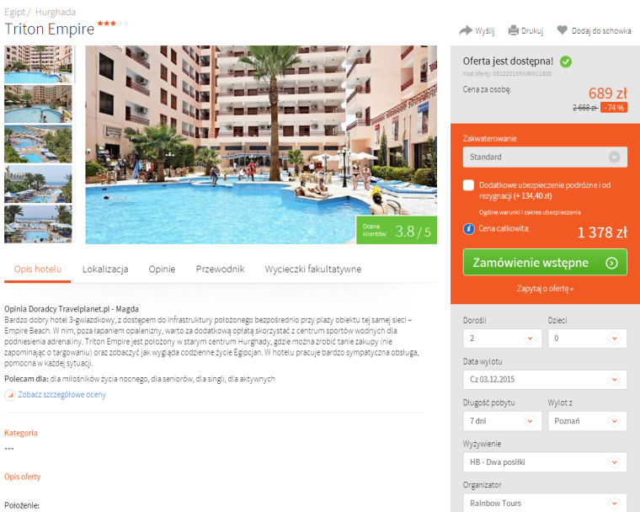This screenshot has height=512, width=640.
Task: Click the Hurghada breadcrumb link
Action: [56, 12]
